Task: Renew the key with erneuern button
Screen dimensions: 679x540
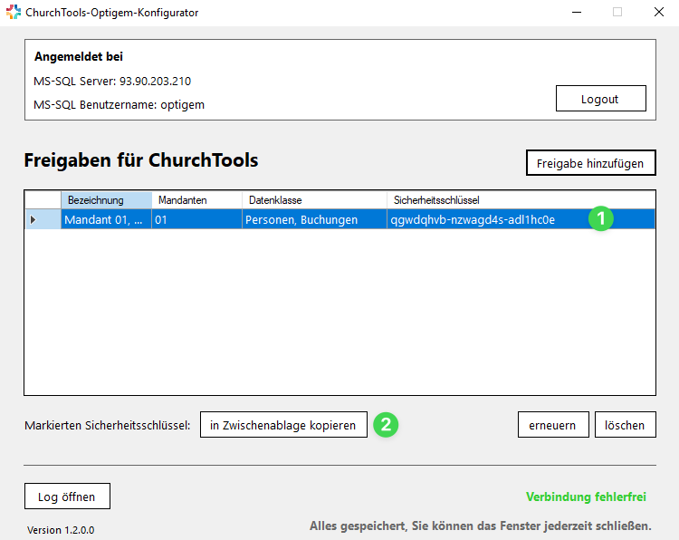Action: [x=553, y=425]
